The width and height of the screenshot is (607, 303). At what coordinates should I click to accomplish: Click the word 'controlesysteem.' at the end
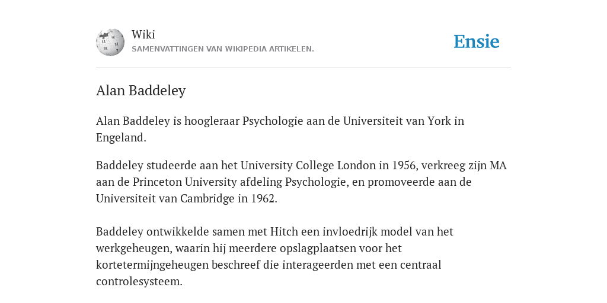[139, 282]
